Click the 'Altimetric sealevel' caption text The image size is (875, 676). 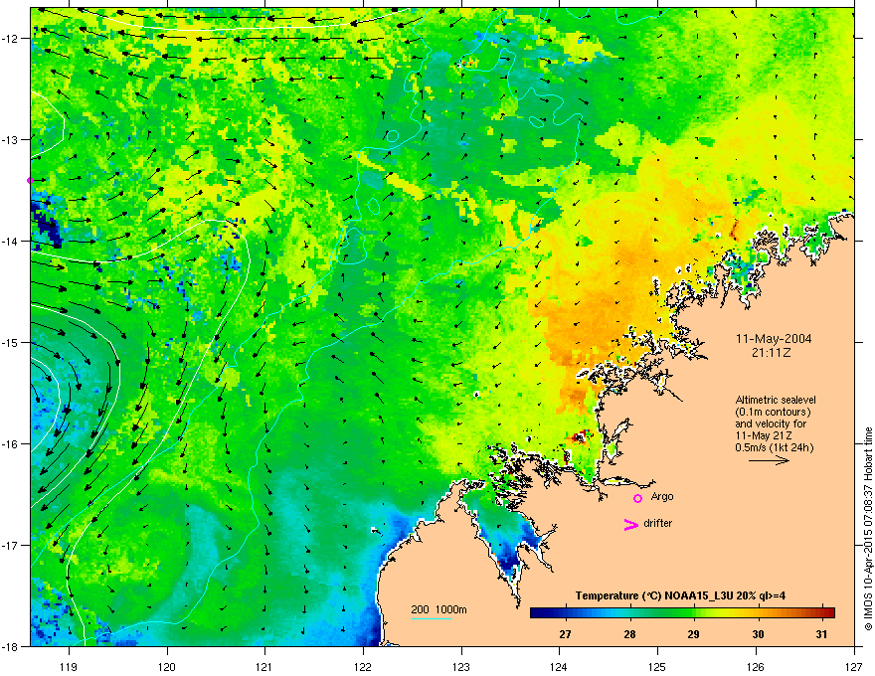(x=776, y=400)
